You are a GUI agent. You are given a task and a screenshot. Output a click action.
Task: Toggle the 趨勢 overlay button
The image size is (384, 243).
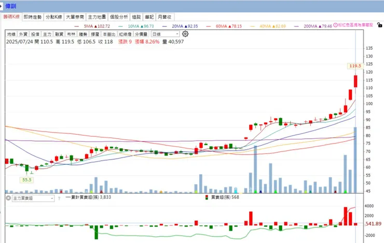coord(83,34)
